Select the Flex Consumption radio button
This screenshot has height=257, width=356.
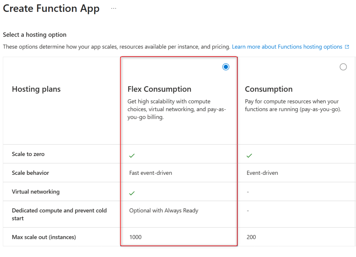pyautogui.click(x=226, y=67)
